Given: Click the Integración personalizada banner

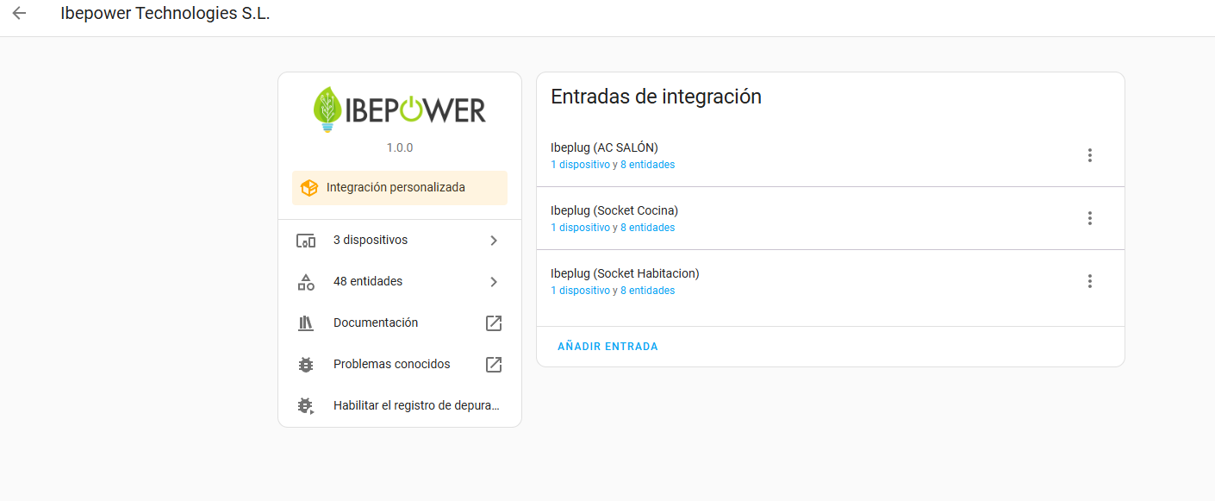Looking at the screenshot, I should 400,188.
